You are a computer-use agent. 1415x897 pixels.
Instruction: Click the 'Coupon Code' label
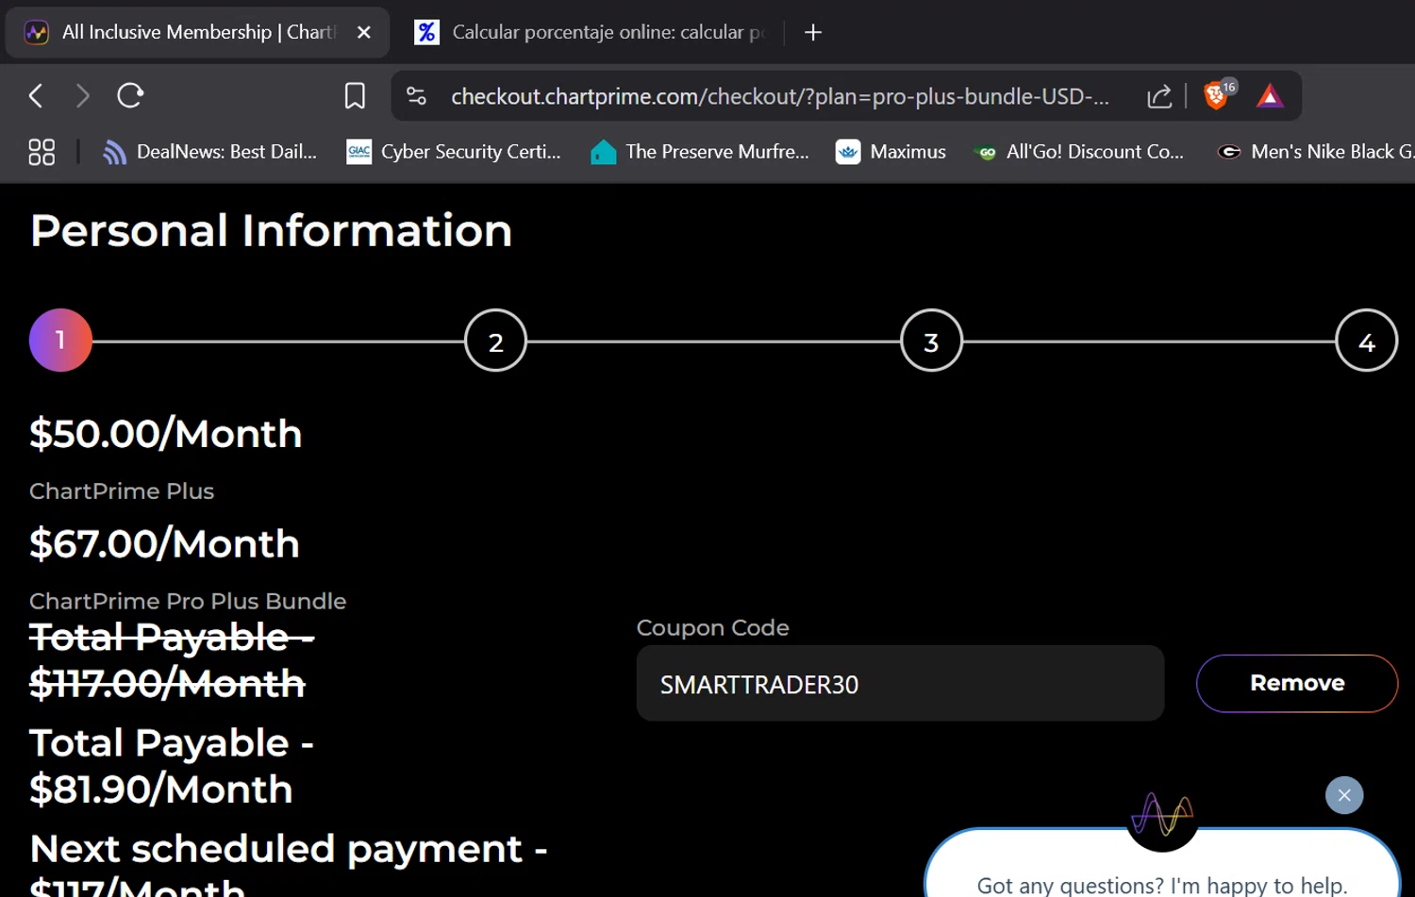712,628
